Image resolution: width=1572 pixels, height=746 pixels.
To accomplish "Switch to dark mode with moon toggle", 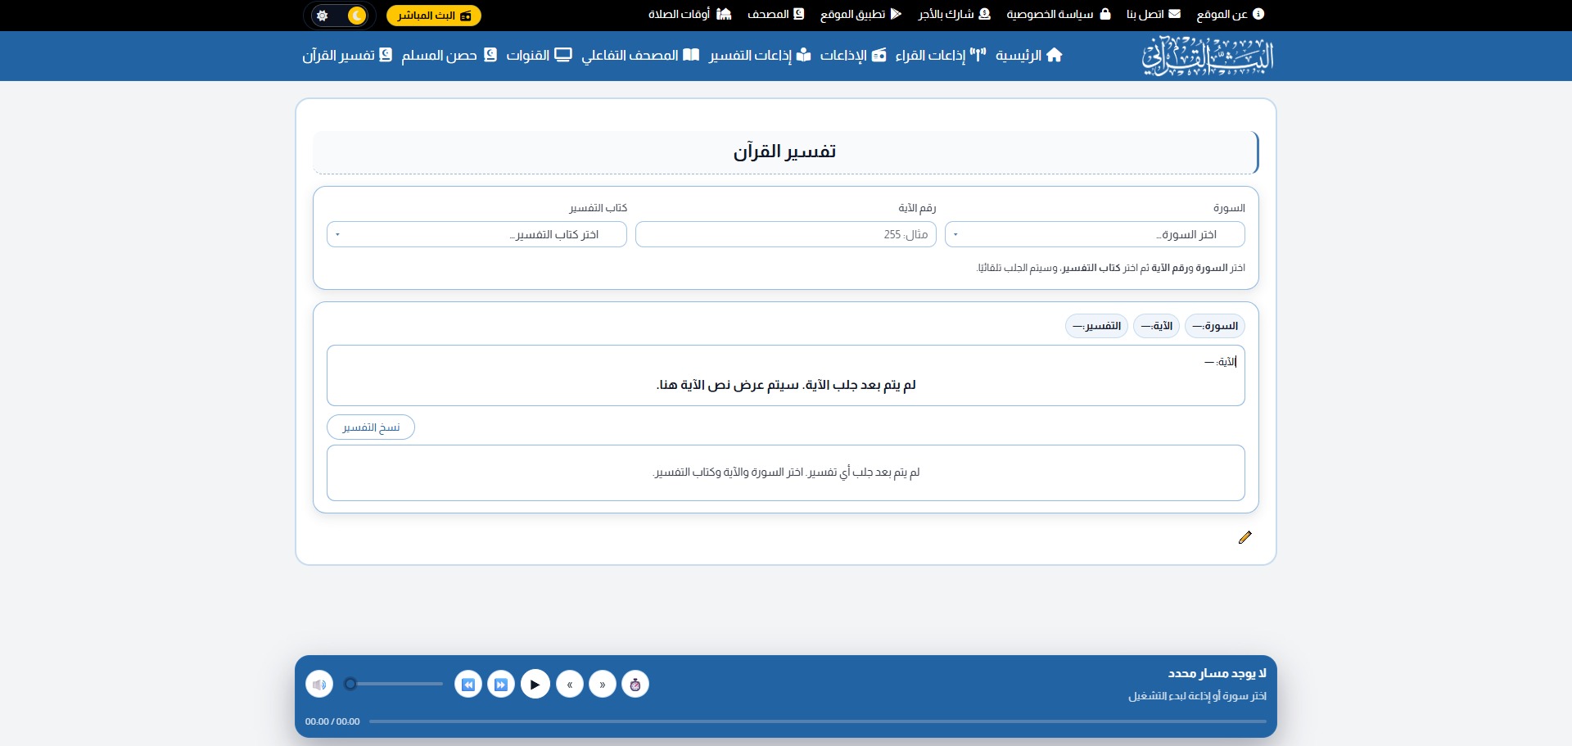I will [x=357, y=16].
